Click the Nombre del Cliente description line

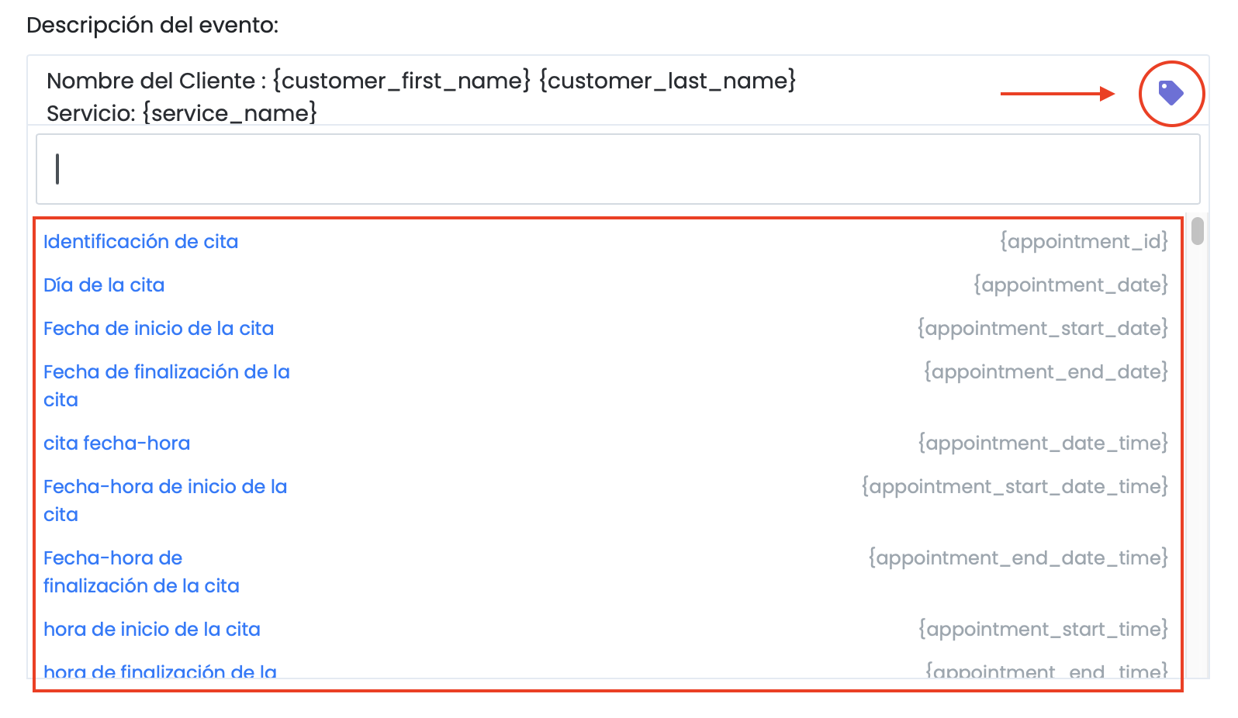421,81
